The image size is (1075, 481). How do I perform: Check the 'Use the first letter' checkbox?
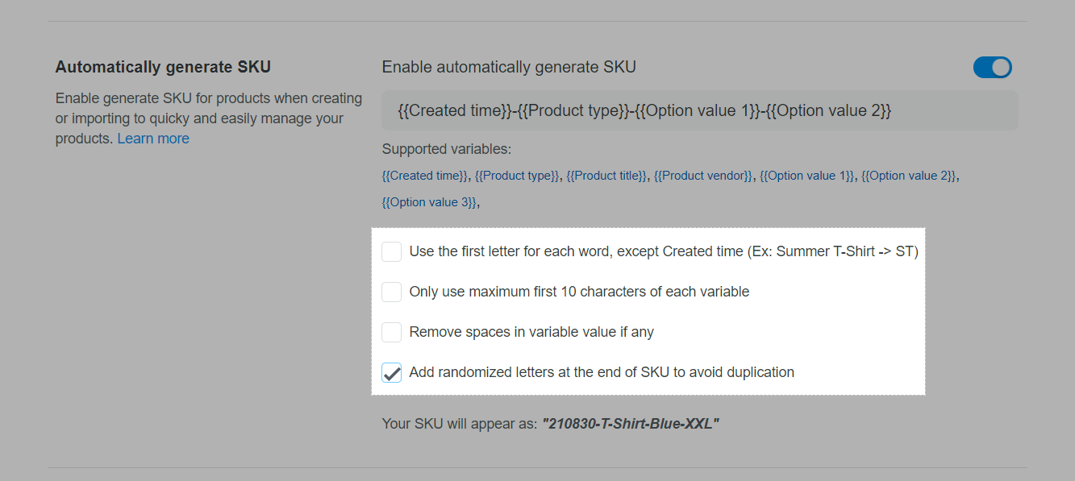[392, 251]
